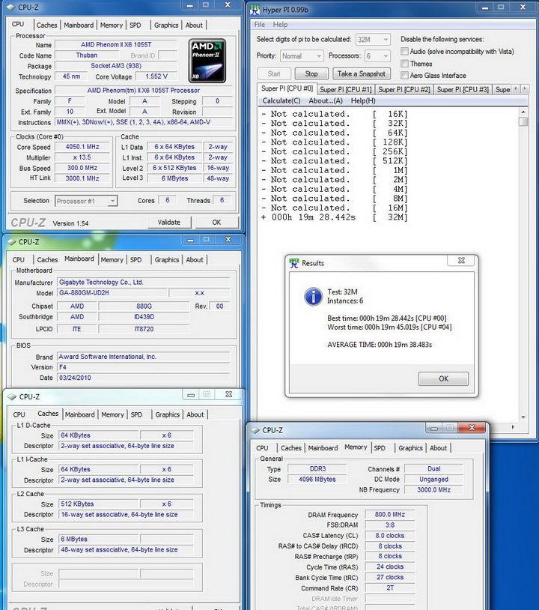Open CPU tab in Mainboard CPU-Z window
539x610 pixels.
pyautogui.click(x=19, y=259)
